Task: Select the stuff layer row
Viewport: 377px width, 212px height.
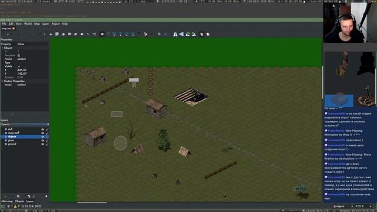Action: tap(24, 130)
